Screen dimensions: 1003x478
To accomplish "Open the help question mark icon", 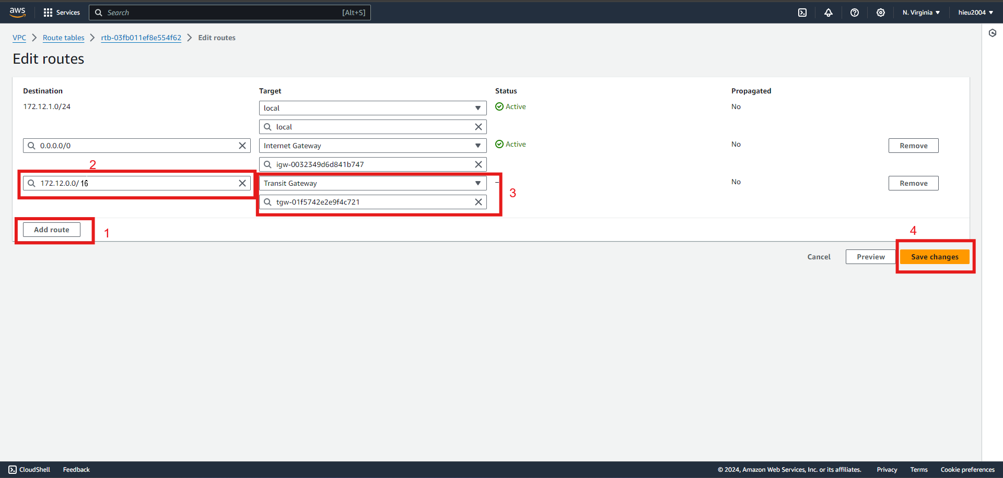I will click(x=855, y=13).
